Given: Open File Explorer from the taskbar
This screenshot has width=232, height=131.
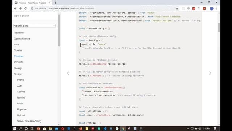Looking at the screenshot, I should pos(51,128).
